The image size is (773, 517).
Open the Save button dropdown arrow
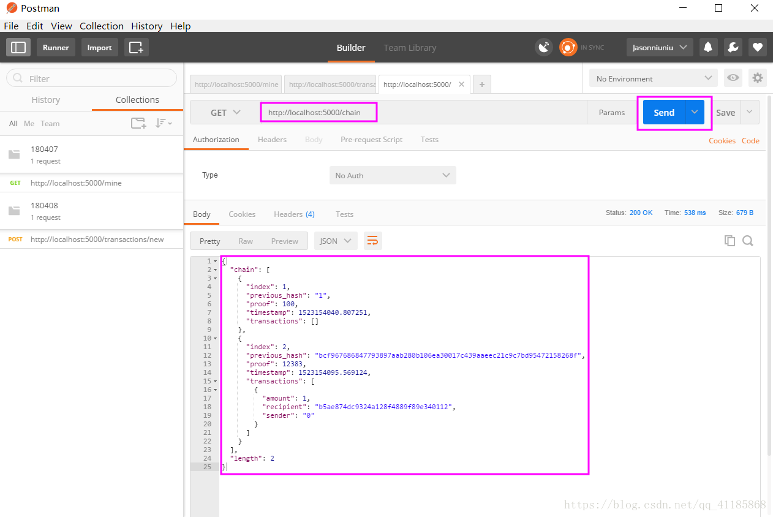(750, 112)
